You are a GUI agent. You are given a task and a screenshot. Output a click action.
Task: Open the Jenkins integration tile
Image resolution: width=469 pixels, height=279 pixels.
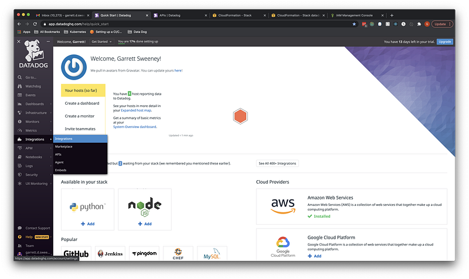[110, 254]
